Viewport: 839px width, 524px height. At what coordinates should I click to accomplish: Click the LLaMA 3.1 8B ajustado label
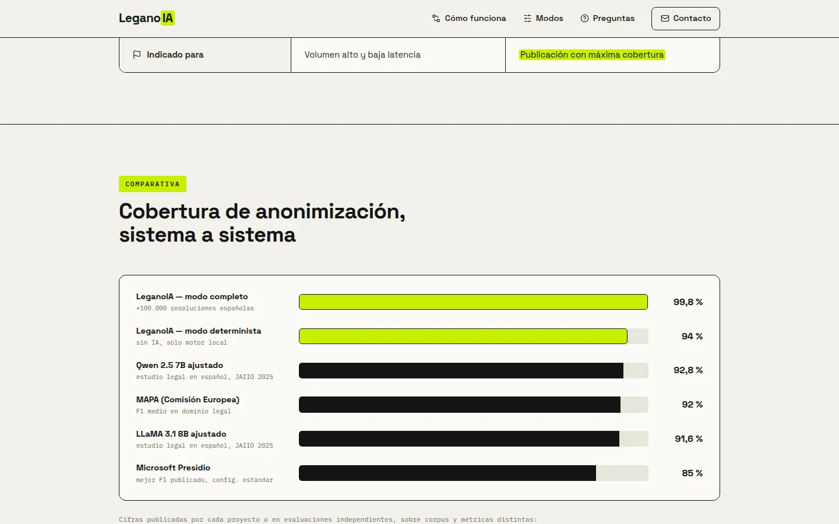pyautogui.click(x=181, y=434)
